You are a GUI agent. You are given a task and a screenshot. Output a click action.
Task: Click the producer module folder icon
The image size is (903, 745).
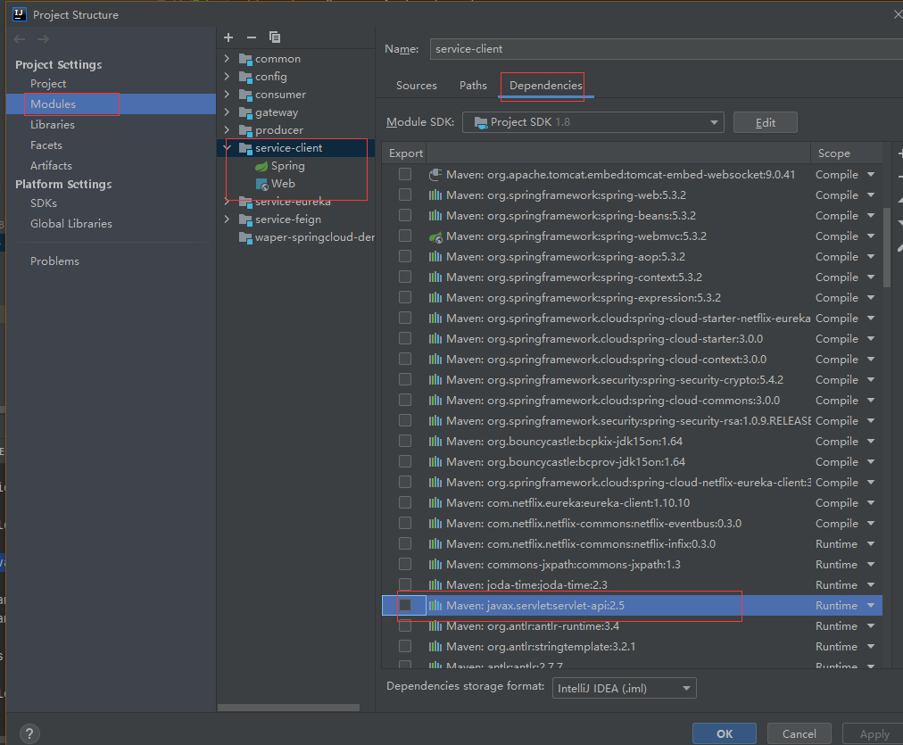coord(245,130)
